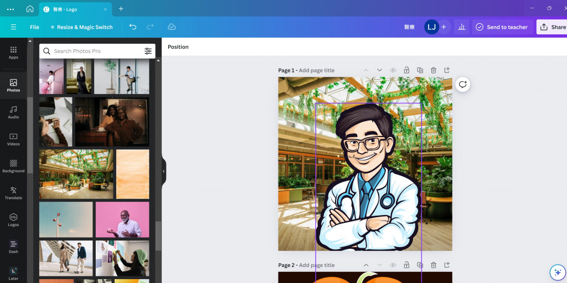Image resolution: width=567 pixels, height=283 pixels.
Task: Open the Logos sidebar app
Action: (13, 220)
